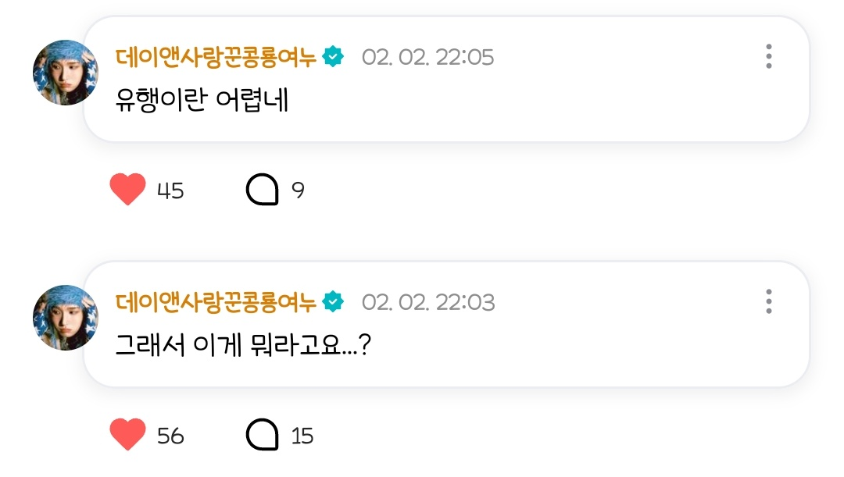844x477 pixels.
Task: Click the verified badge on the 22:05 post
Action: 334,57
